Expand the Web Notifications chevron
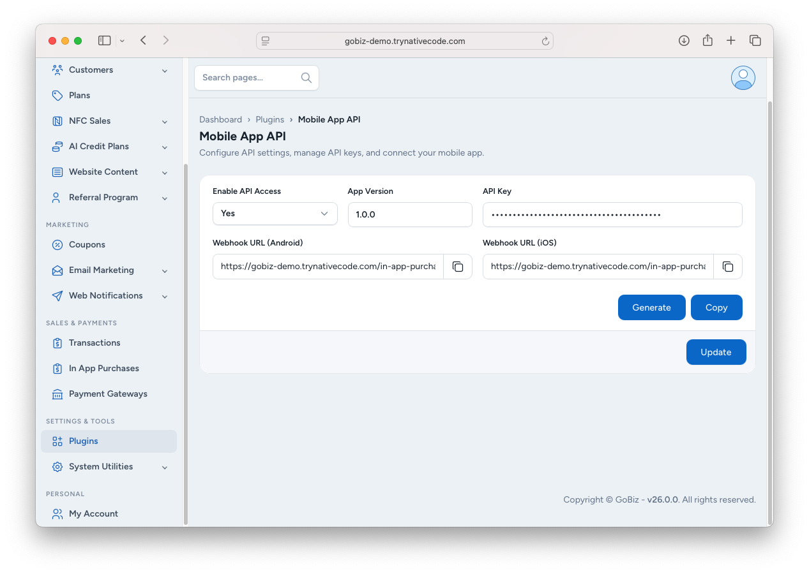The height and width of the screenshot is (574, 809). 165,297
